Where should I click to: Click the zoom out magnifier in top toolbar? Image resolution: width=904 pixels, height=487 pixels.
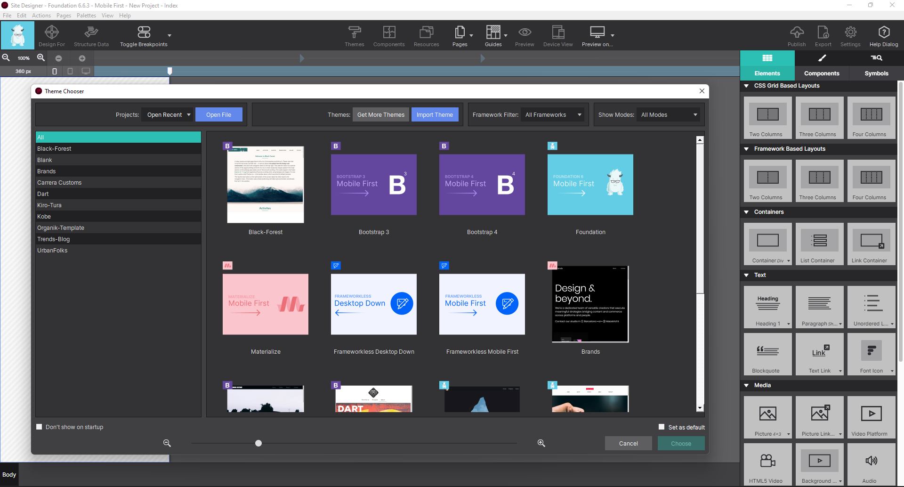(x=6, y=57)
